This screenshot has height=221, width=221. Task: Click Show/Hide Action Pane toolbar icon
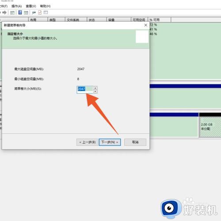[x=26, y=13]
